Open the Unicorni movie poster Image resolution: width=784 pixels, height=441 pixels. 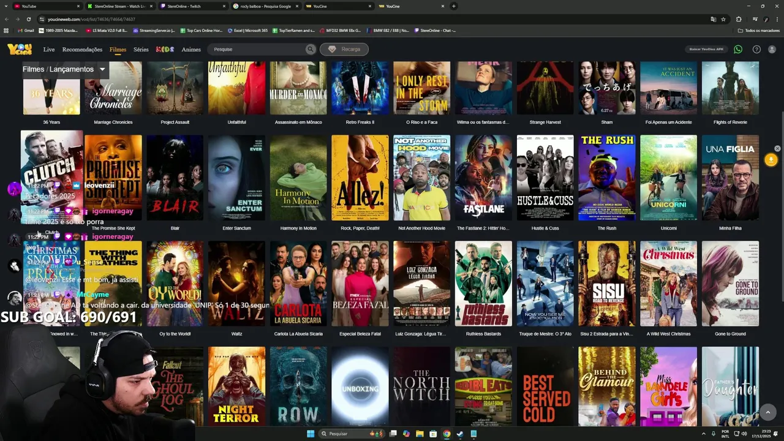click(x=668, y=178)
